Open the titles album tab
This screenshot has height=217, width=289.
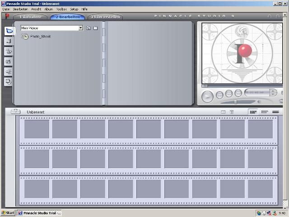[9, 51]
